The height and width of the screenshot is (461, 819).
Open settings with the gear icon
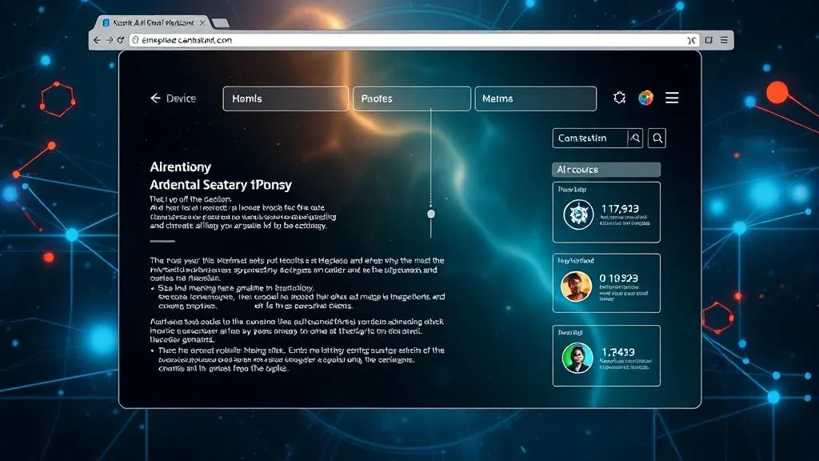pyautogui.click(x=618, y=98)
